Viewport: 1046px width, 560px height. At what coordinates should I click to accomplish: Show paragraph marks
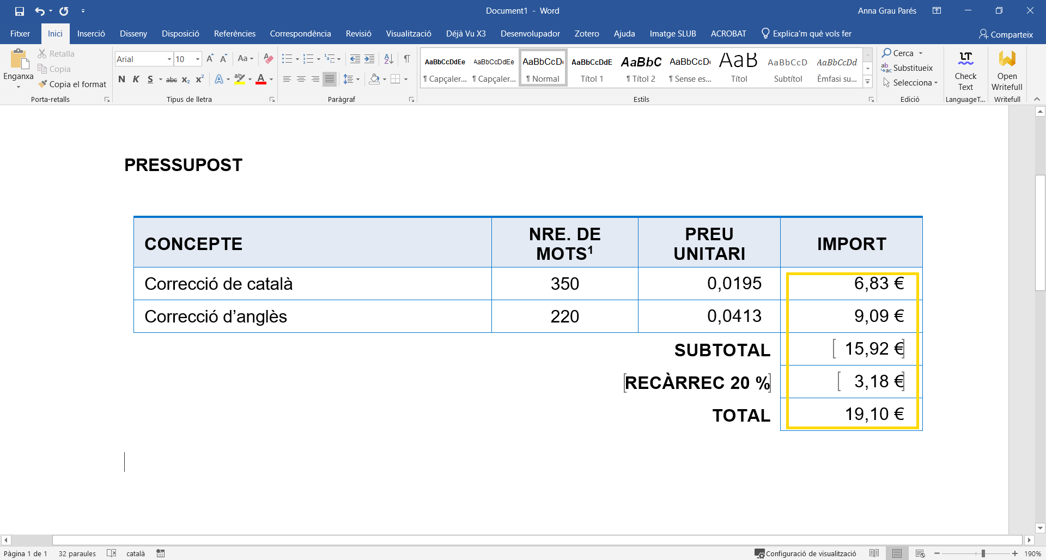[408, 59]
